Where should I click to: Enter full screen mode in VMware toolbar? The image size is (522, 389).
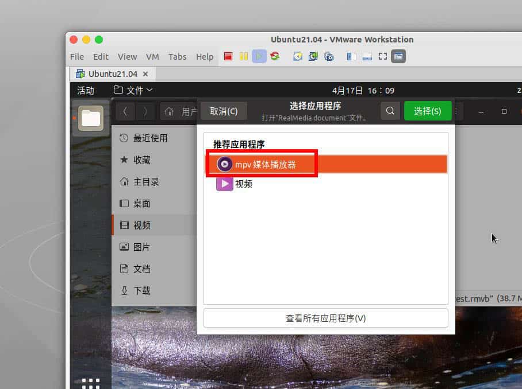click(x=382, y=56)
